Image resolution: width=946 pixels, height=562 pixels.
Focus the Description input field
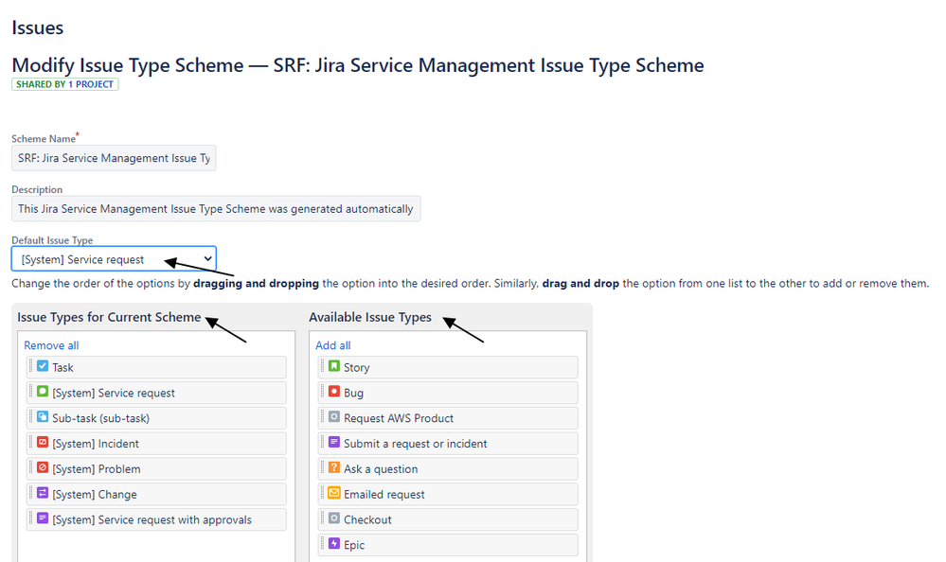click(x=216, y=209)
